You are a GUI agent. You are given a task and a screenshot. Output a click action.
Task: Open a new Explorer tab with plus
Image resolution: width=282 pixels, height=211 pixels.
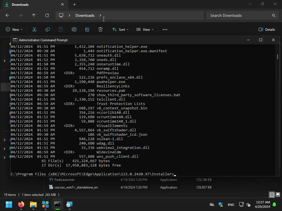tap(74, 5)
